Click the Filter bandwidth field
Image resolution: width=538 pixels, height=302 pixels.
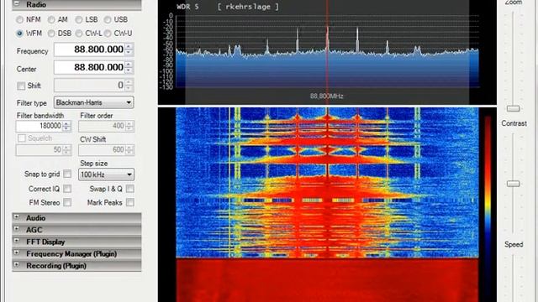pos(40,126)
